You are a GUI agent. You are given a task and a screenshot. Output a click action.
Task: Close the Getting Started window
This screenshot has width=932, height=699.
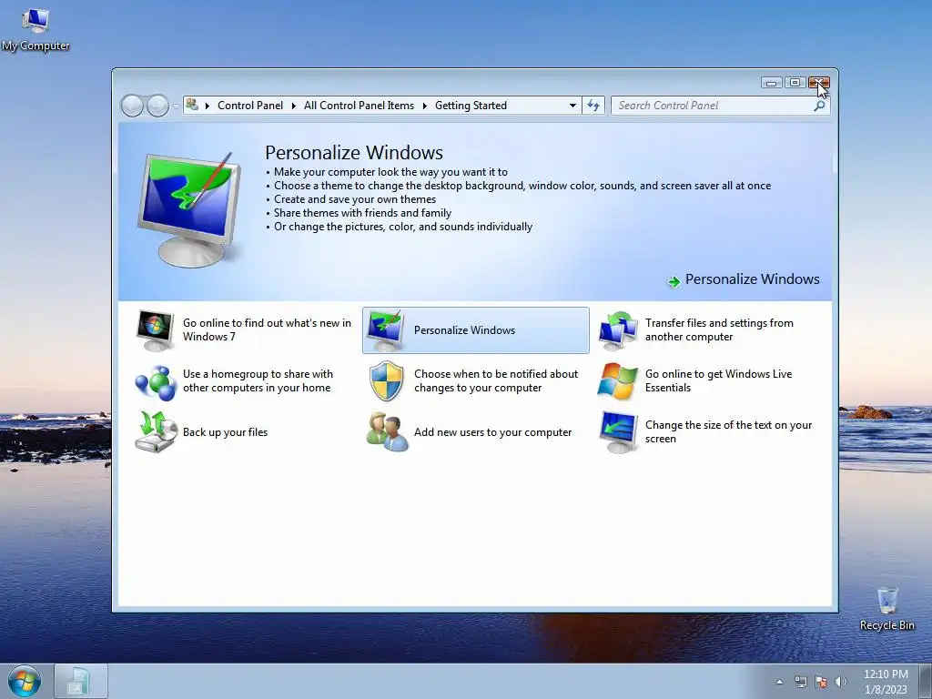[x=818, y=83]
